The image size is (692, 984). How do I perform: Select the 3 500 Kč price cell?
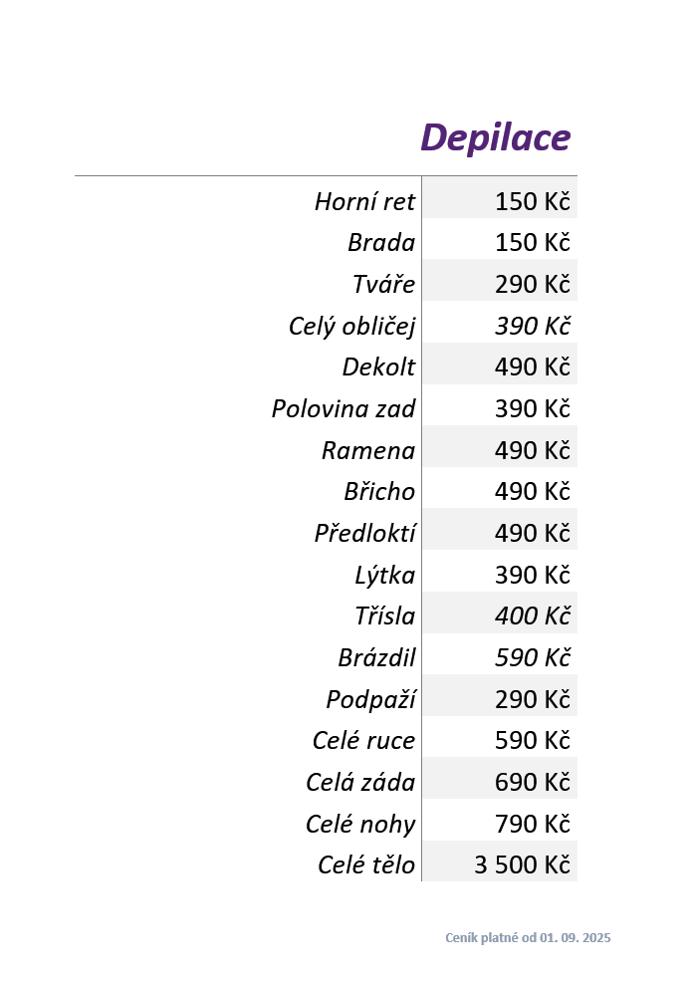point(522,865)
